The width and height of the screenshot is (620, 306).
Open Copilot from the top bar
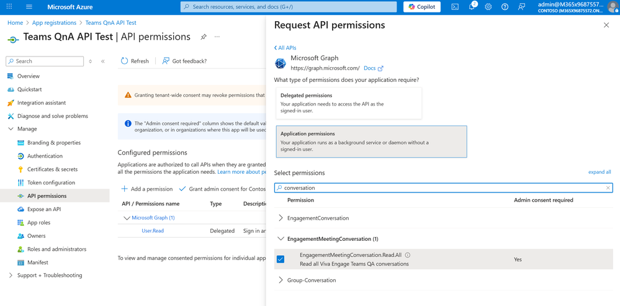422,7
